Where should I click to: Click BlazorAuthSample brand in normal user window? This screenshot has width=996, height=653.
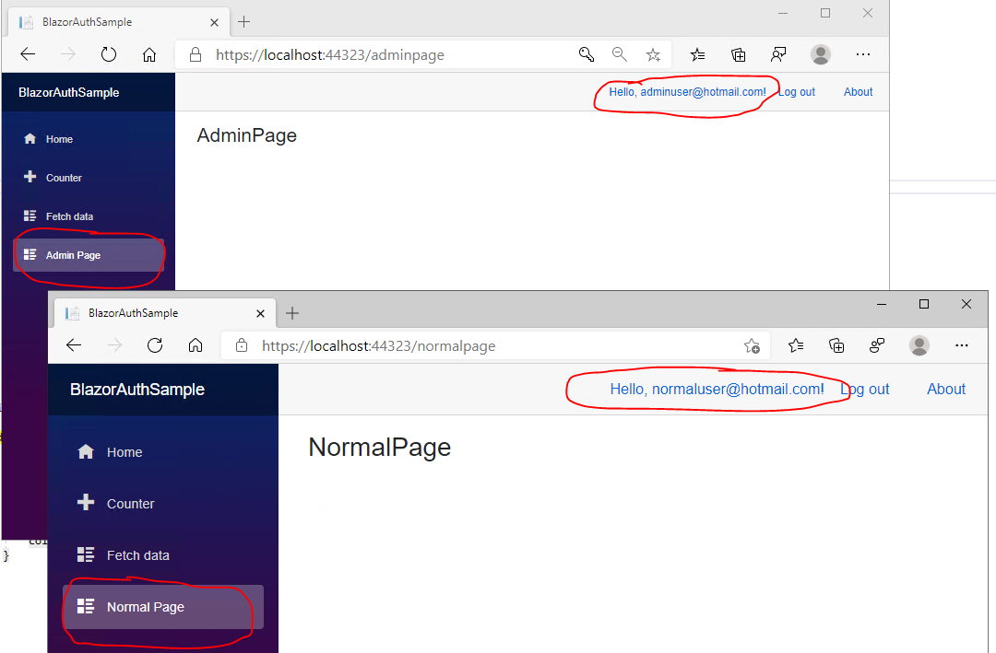(137, 390)
